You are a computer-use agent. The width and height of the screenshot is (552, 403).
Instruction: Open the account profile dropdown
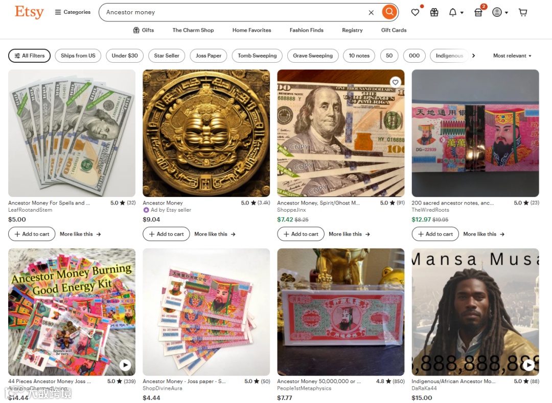(500, 12)
